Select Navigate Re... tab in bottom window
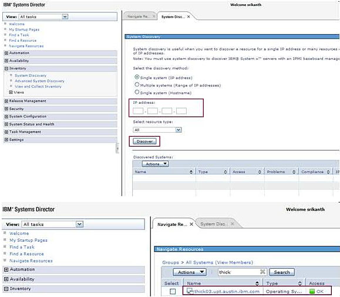Image resolution: width=340 pixels, height=297 pixels. point(172,224)
